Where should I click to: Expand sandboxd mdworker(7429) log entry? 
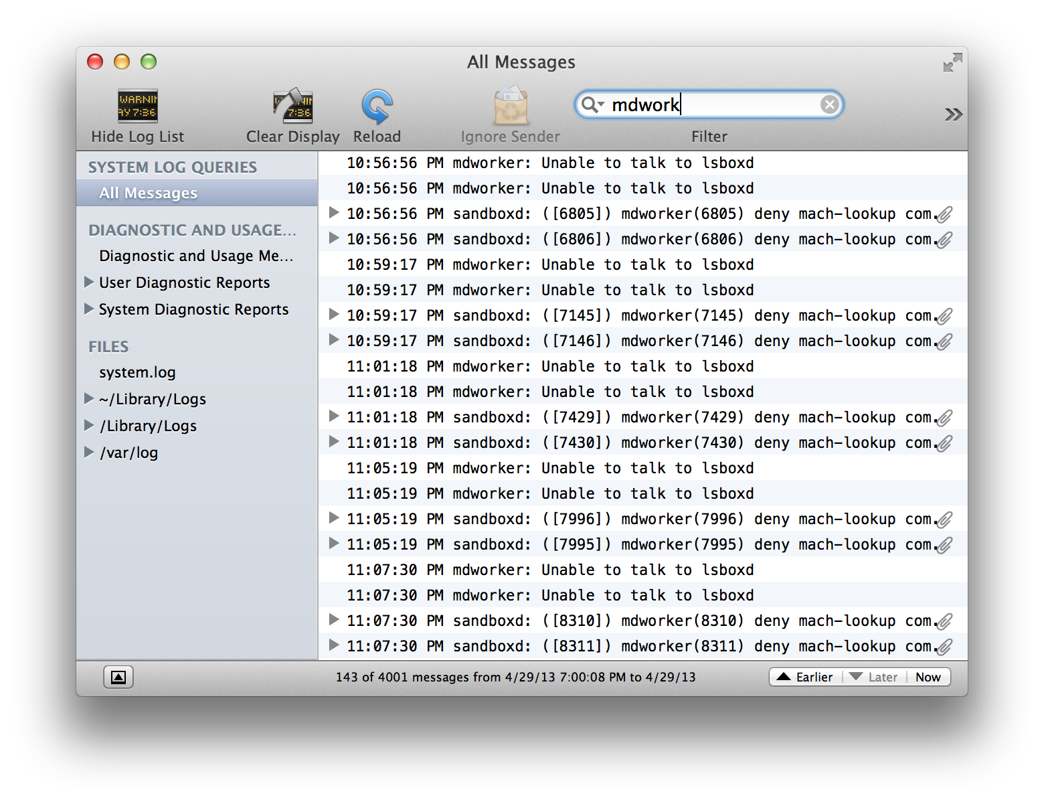(x=333, y=416)
